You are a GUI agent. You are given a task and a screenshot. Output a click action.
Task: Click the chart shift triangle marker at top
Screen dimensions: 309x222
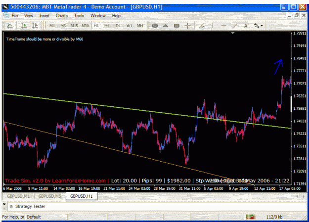pos(233,33)
